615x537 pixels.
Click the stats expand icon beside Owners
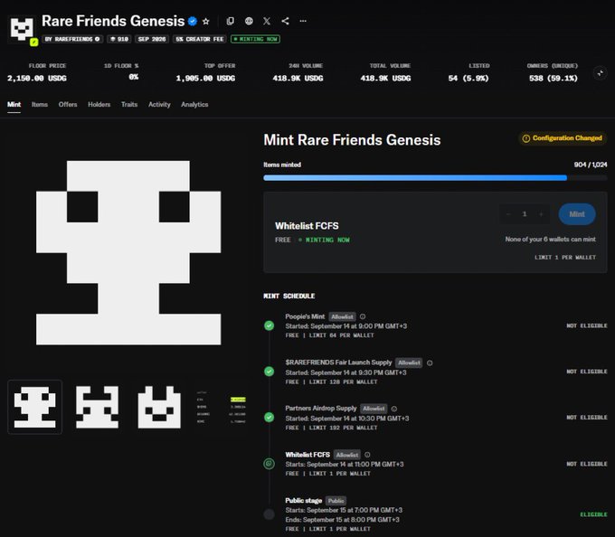coord(600,73)
